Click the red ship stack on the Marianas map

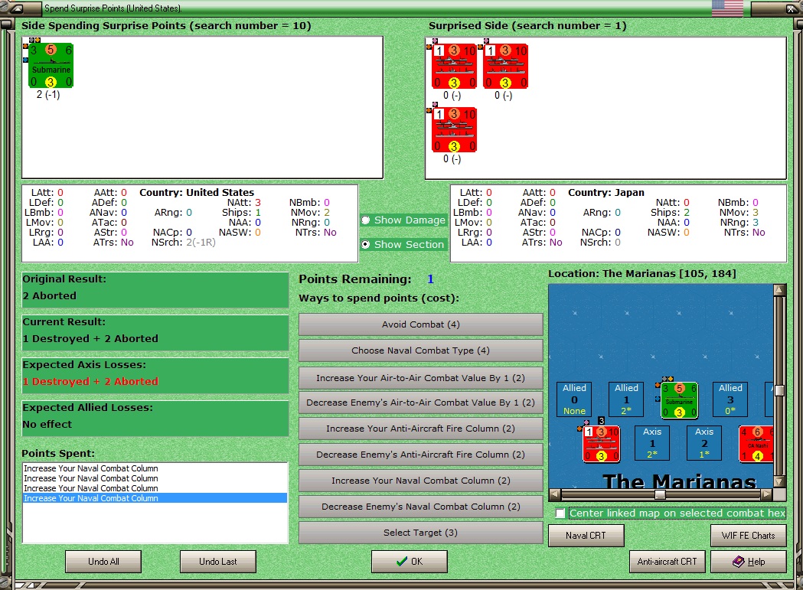coord(601,444)
